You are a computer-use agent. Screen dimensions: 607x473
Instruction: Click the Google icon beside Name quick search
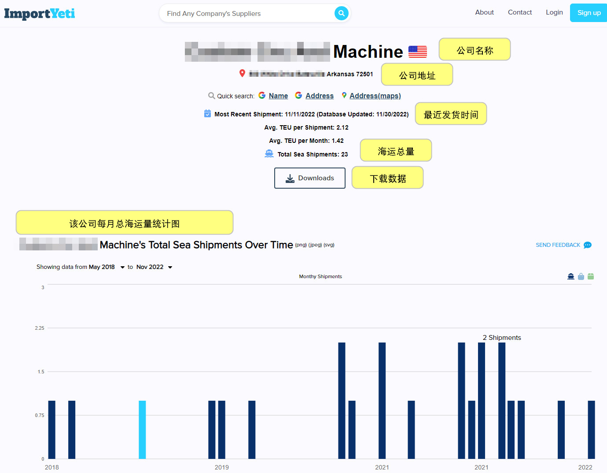click(262, 95)
